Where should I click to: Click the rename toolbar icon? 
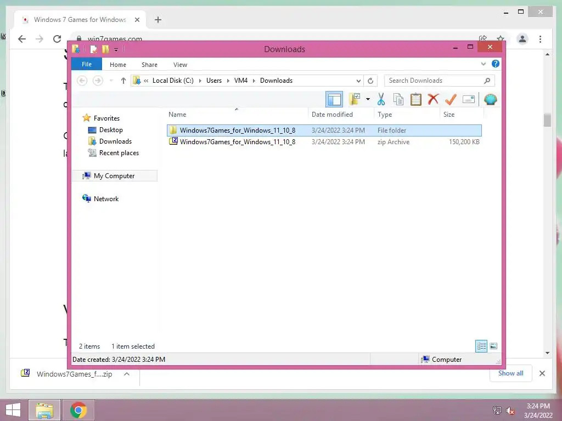pyautogui.click(x=469, y=100)
